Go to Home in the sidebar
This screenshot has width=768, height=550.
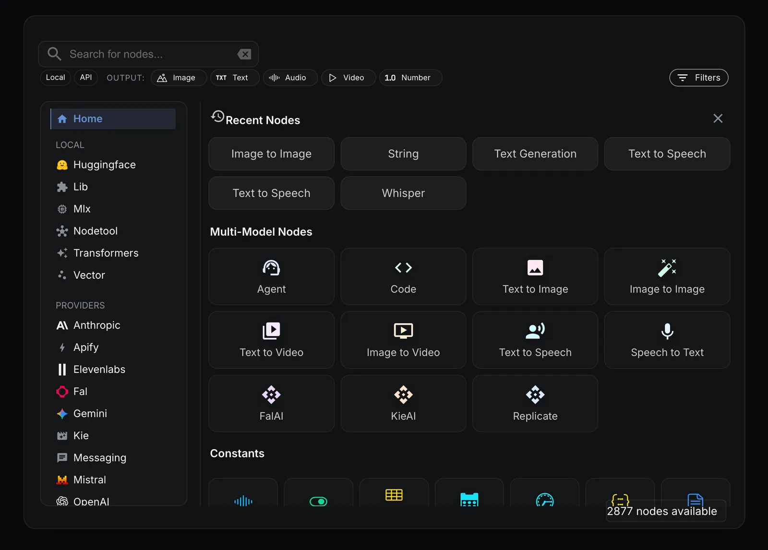coord(113,119)
